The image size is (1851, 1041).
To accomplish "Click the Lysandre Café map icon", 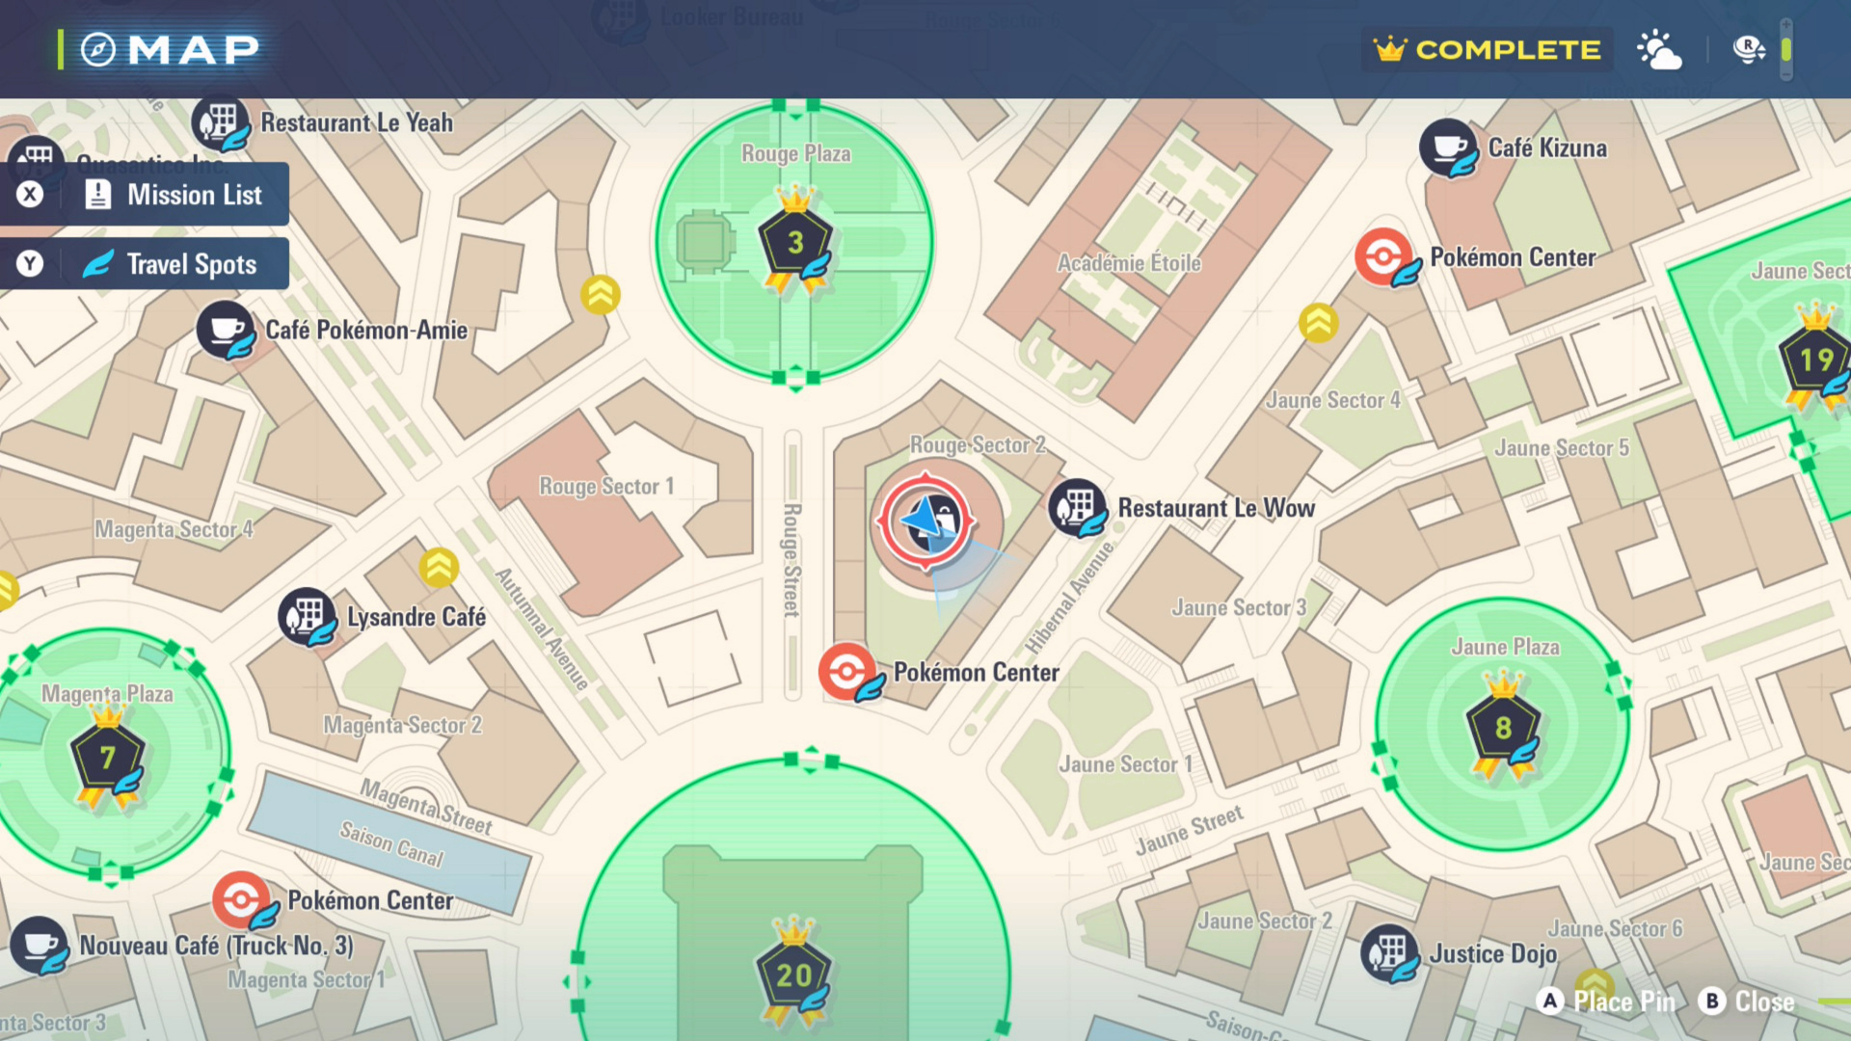I will [x=307, y=616].
